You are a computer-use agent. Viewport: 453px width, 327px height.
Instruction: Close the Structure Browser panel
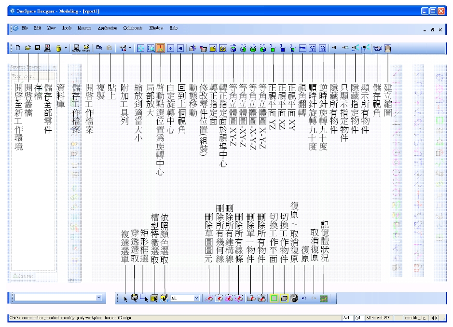pos(55,67)
